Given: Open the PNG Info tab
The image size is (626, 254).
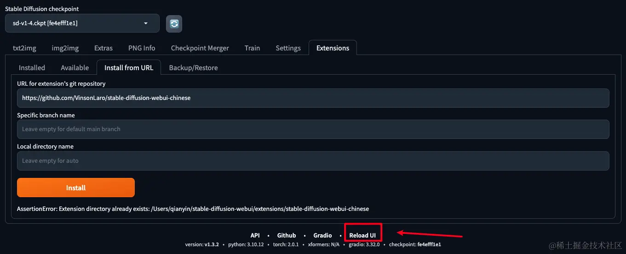Looking at the screenshot, I should 142,48.
